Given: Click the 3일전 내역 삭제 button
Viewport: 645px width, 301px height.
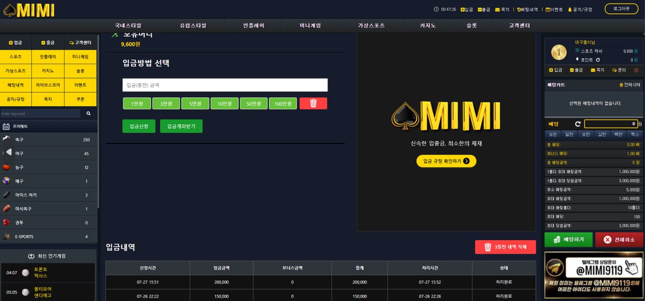Looking at the screenshot, I should [x=505, y=247].
